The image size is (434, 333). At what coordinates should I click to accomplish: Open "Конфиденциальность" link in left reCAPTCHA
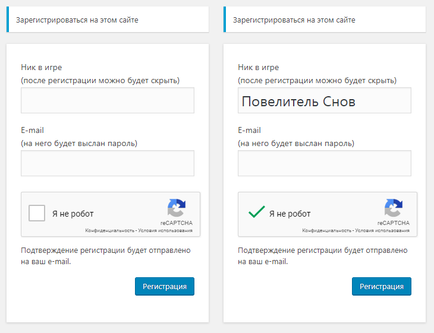point(109,230)
